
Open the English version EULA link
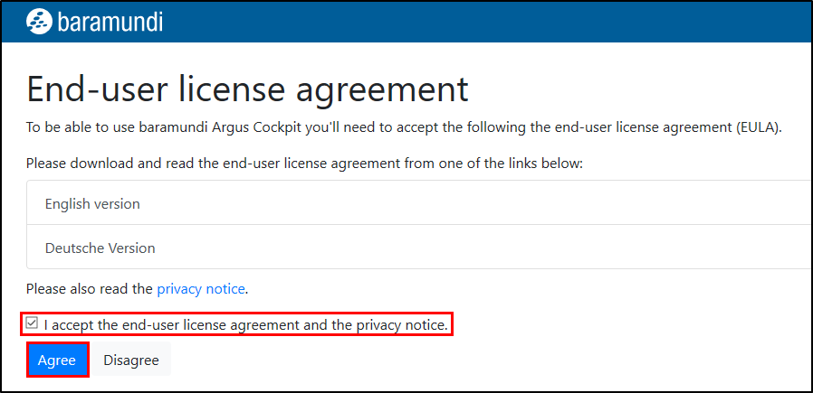92,204
